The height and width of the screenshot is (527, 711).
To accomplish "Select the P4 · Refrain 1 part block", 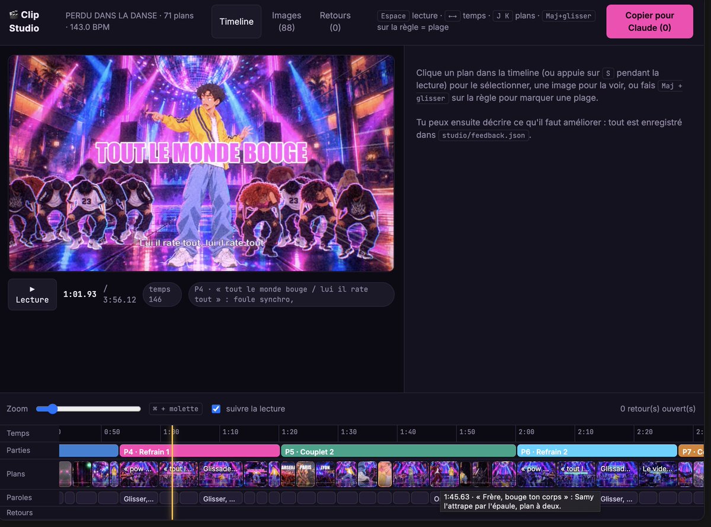I will [200, 451].
